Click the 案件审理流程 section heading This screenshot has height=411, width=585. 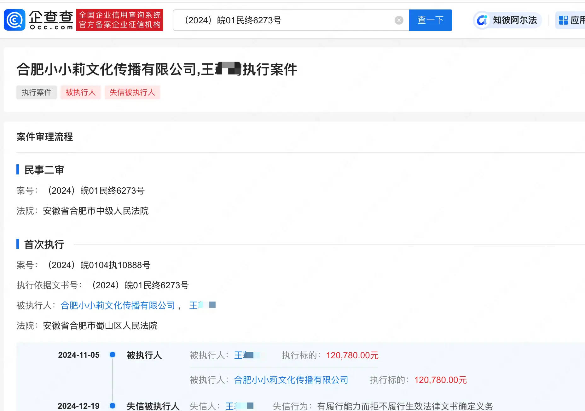(45, 137)
